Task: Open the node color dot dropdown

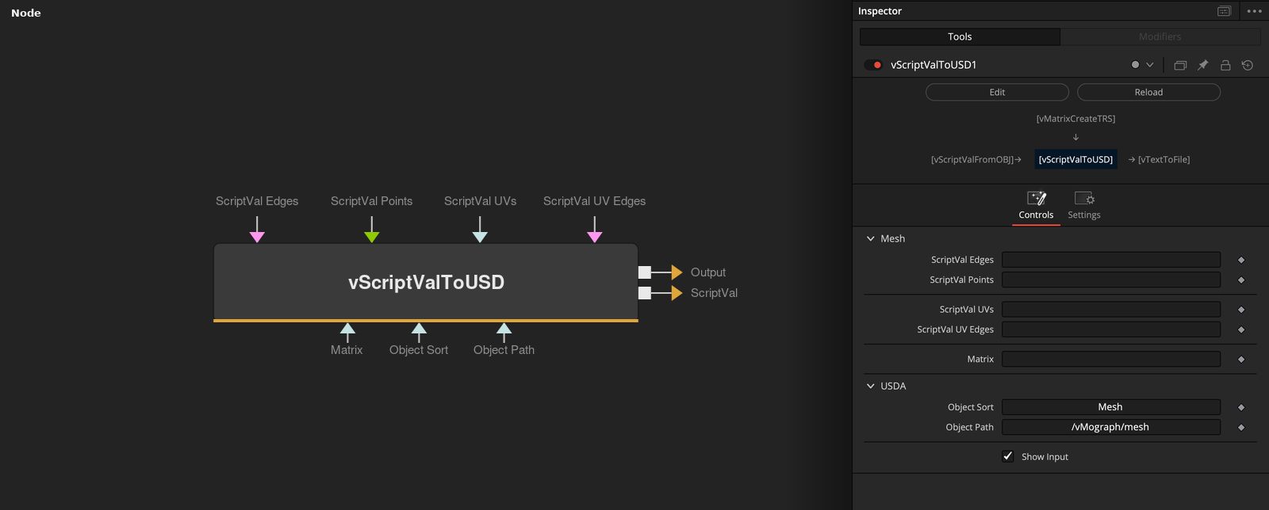Action: [1142, 65]
